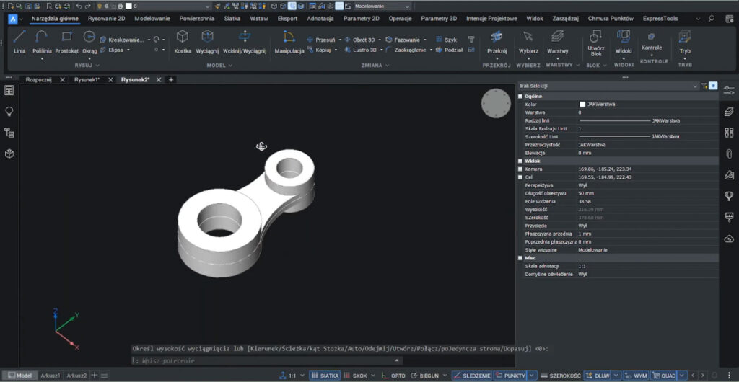This screenshot has width=739, height=382.
Task: Click the white Kolor swatch JAKWarstwa
Action: click(582, 105)
